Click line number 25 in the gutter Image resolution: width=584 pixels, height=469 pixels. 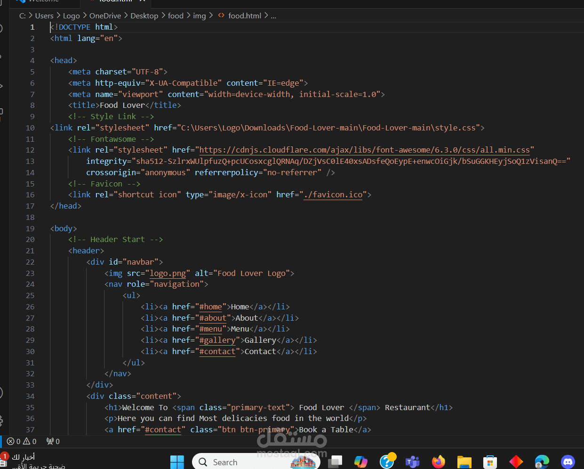30,295
